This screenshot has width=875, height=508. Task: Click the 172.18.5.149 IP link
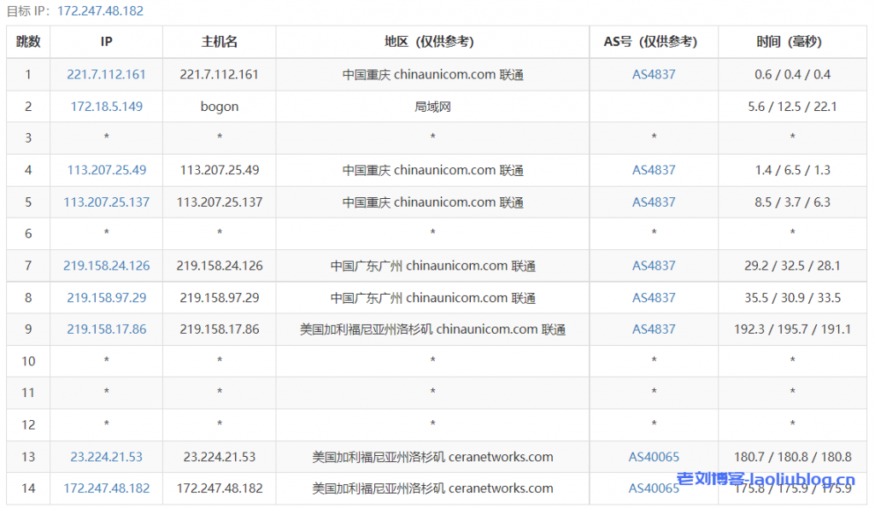point(106,107)
